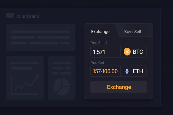Click the Your Brand header text
173x115 pixels.
[28, 16]
